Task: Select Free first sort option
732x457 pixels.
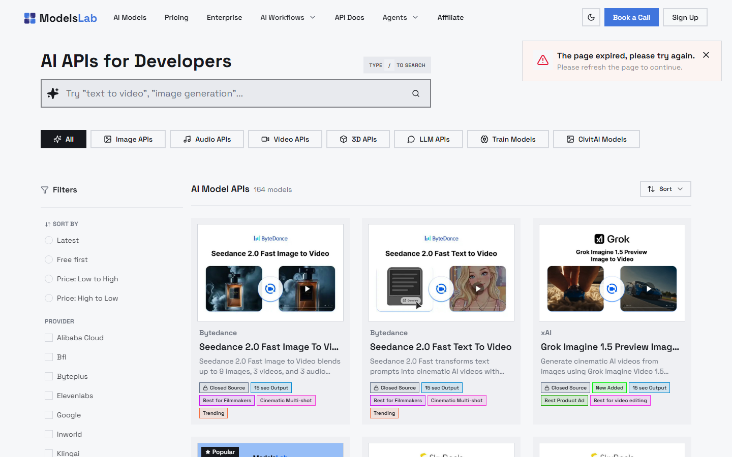Action: (49, 259)
